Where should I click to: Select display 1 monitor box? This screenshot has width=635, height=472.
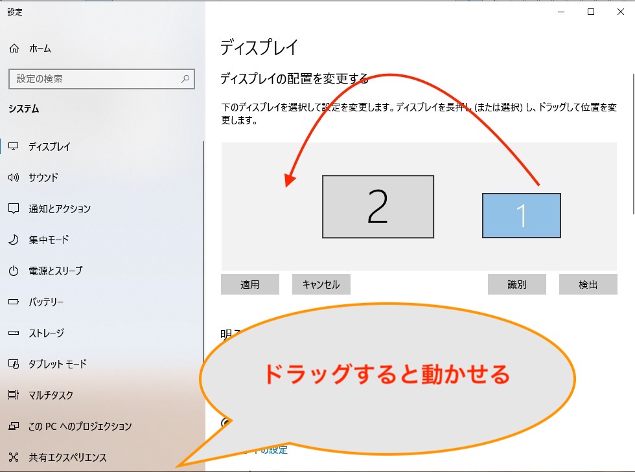click(x=521, y=216)
